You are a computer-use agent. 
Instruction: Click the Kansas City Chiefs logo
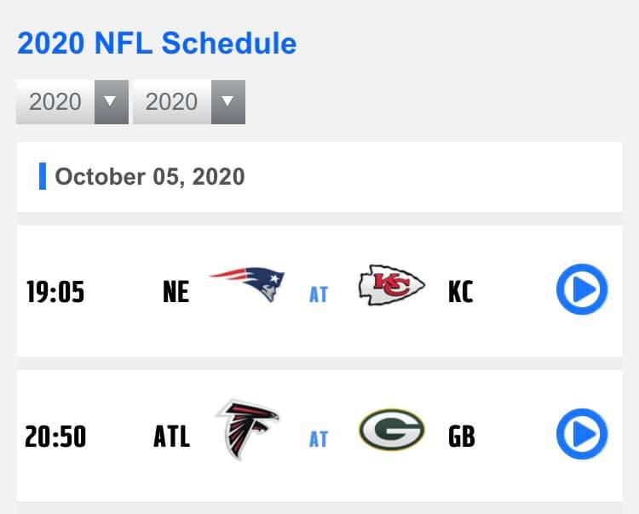pyautogui.click(x=392, y=285)
